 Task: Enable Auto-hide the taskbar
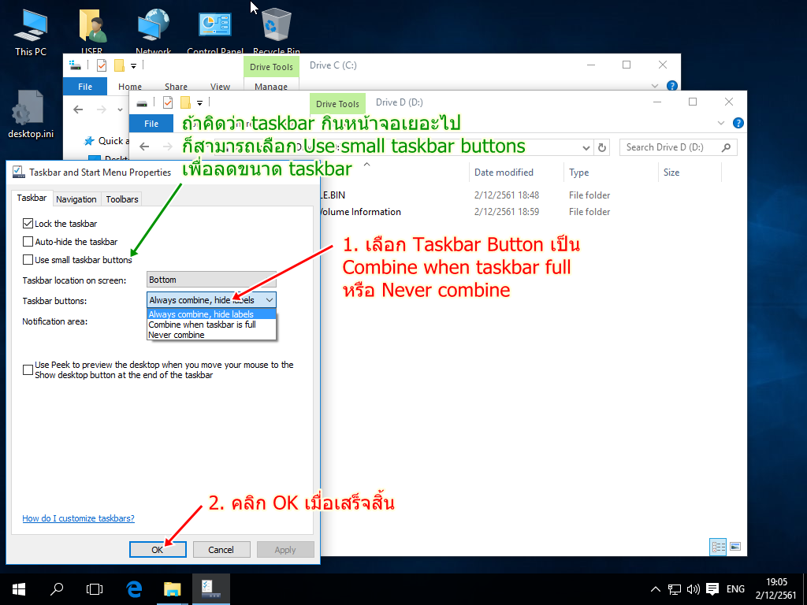point(29,242)
